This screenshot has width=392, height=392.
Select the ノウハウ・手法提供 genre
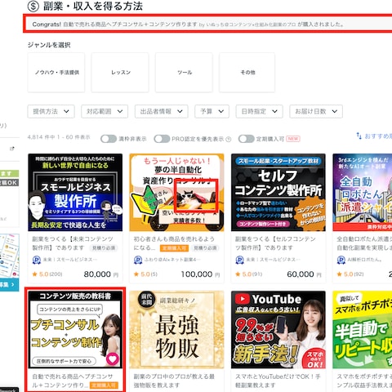56,73
